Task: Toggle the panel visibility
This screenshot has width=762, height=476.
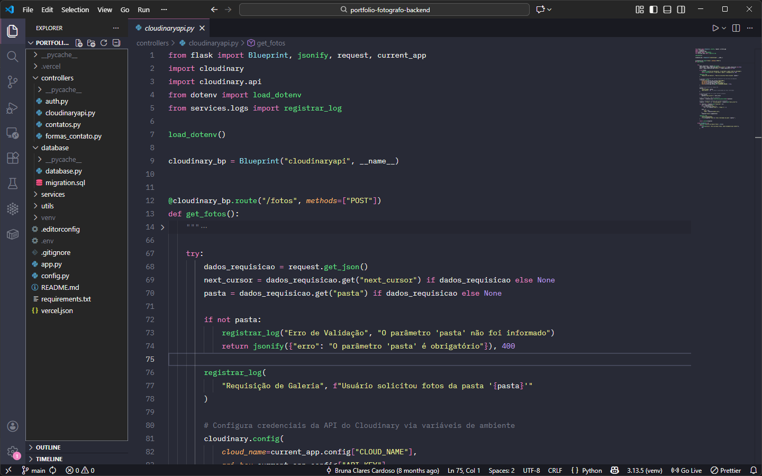Action: [667, 9]
